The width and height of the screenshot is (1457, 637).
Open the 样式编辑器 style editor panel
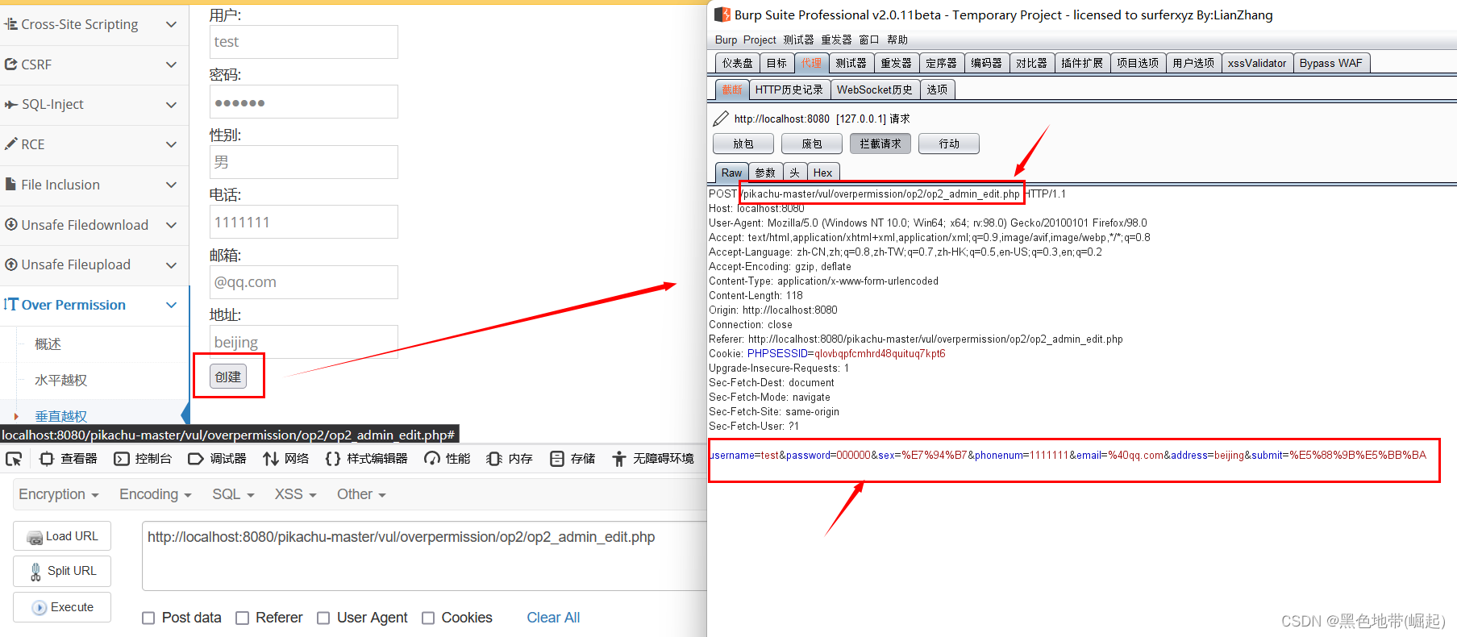coord(366,459)
